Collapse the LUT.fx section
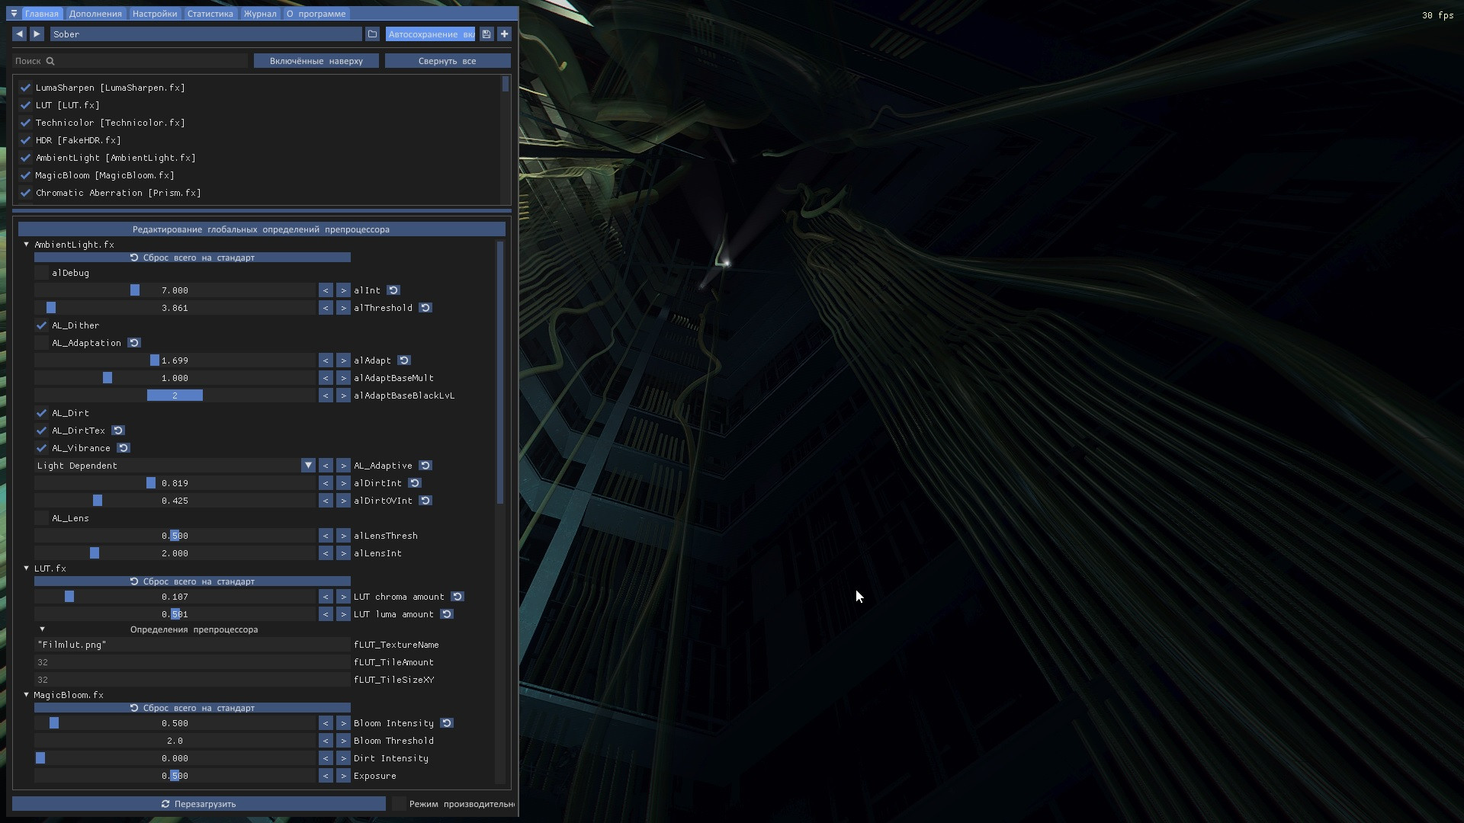Viewport: 1464px width, 823px height. [x=25, y=568]
